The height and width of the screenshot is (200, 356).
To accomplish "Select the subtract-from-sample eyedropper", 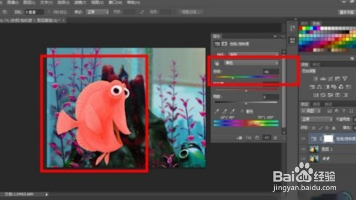I will point(232,111).
